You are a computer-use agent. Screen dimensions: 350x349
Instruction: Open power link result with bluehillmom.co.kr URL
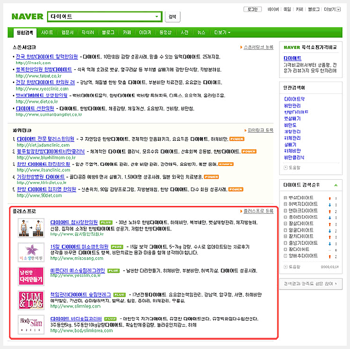click(51, 151)
